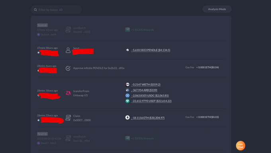Viewport: 271px width, 153px height.
Task: Open the 0xd53d...98bf contract address
Action: coord(81,141)
